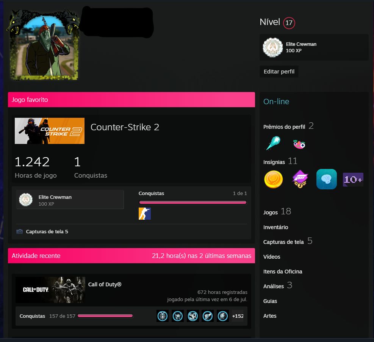This screenshot has height=342, width=374.
Task: Open the Call of Duty® game title link
Action: click(105, 284)
